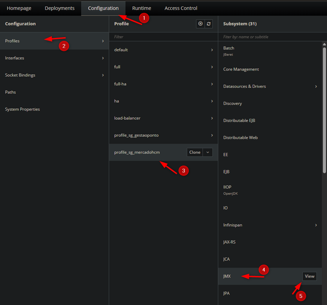This screenshot has width=327, height=305.
Task: Go to the Deployments tab
Action: coord(59,8)
